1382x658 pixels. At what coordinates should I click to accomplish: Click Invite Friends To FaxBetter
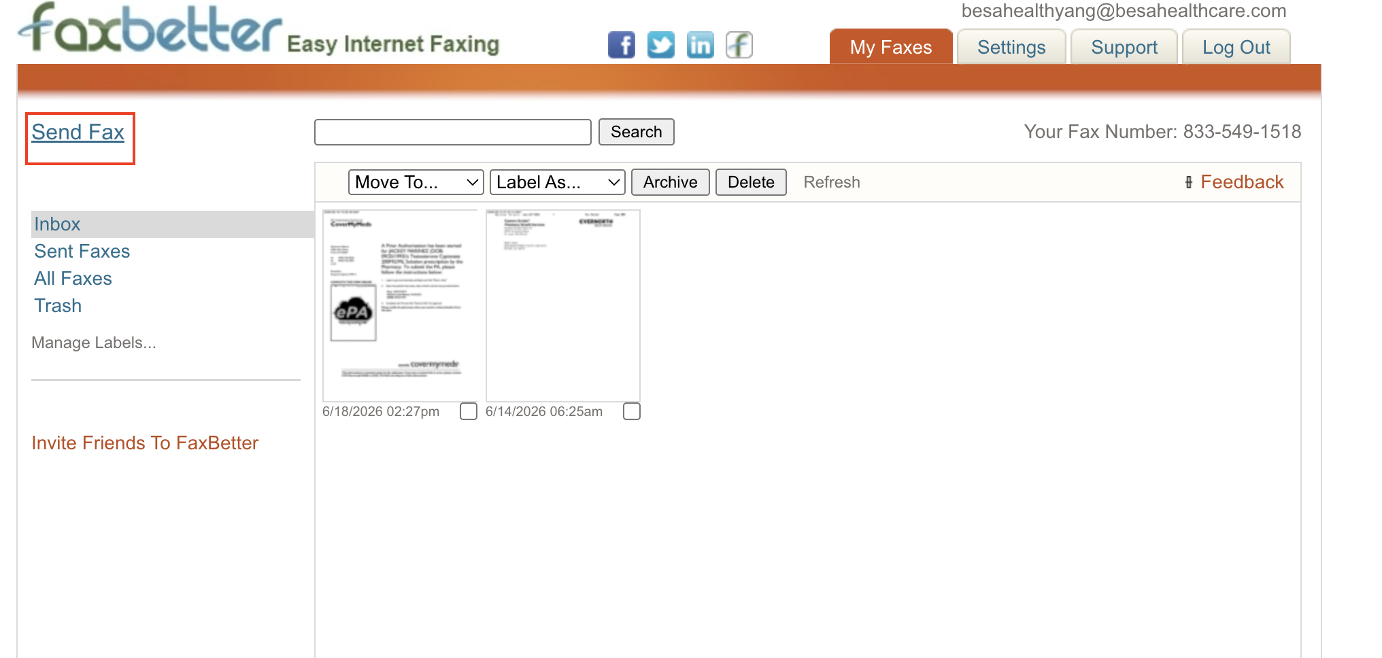coord(145,443)
